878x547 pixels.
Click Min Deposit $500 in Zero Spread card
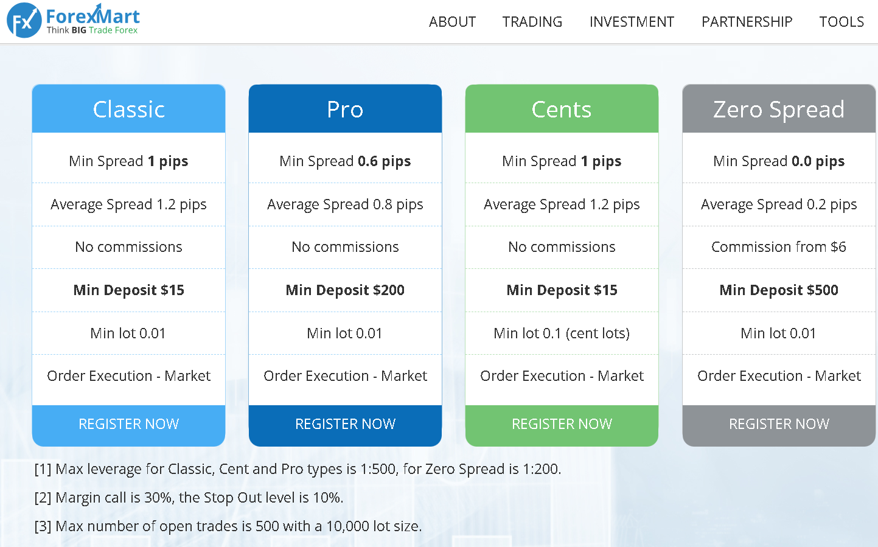[x=778, y=290]
